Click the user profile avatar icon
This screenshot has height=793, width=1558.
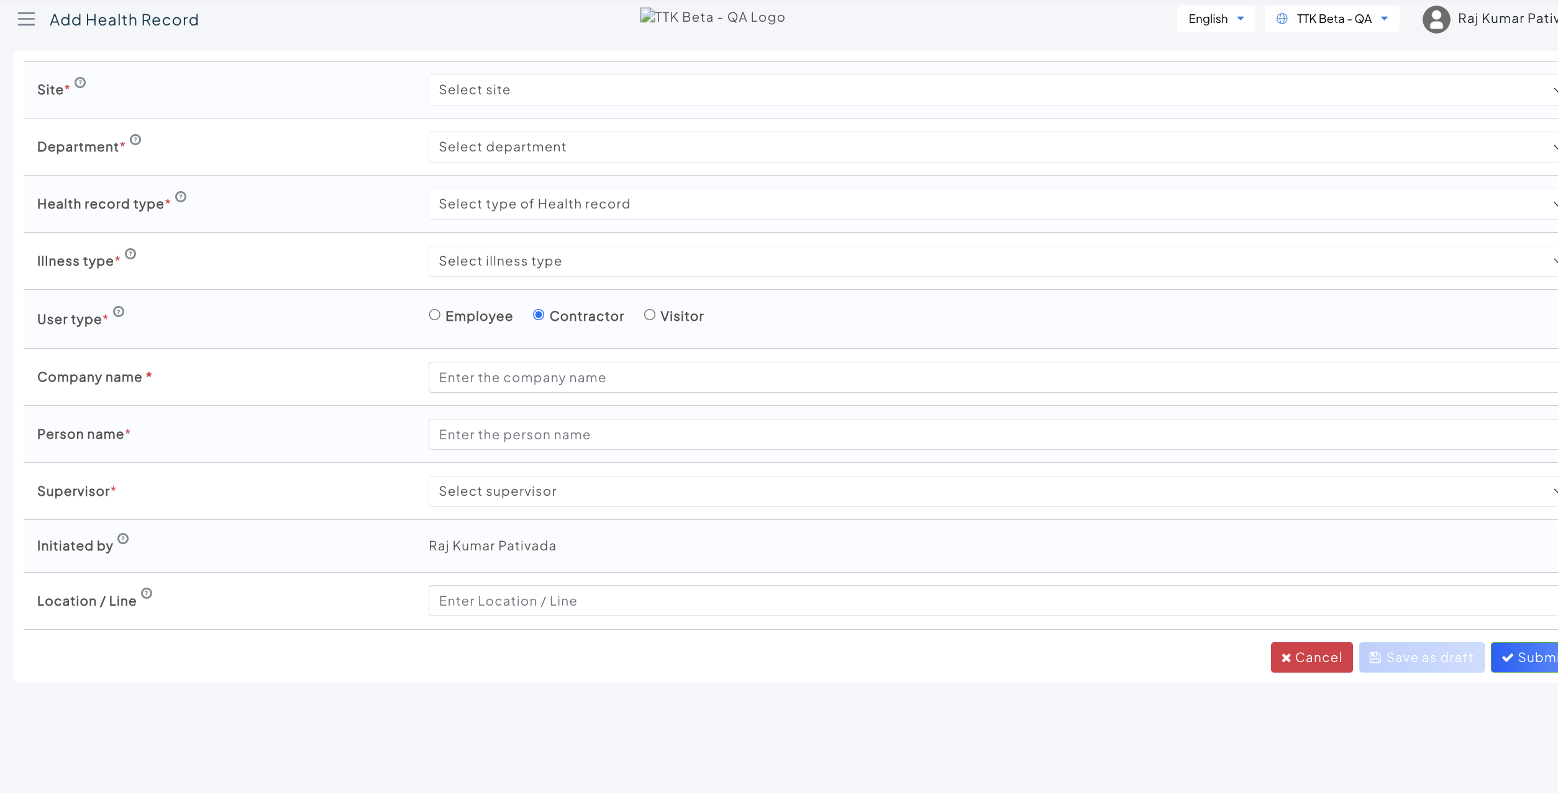coord(1436,19)
